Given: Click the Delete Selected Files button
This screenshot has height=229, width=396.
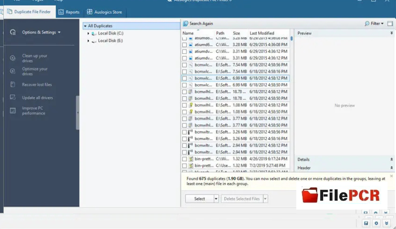Looking at the screenshot, I should coord(242,199).
